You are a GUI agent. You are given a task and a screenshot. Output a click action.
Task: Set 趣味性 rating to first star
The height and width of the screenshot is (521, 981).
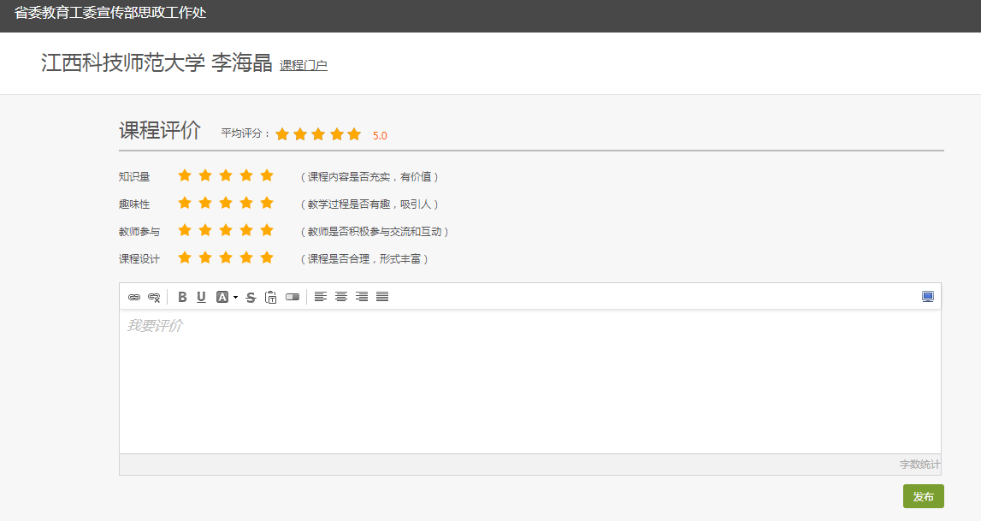(185, 203)
